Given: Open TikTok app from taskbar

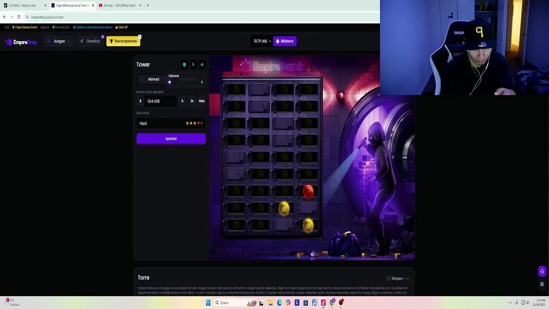Looking at the screenshot, I should (323, 303).
